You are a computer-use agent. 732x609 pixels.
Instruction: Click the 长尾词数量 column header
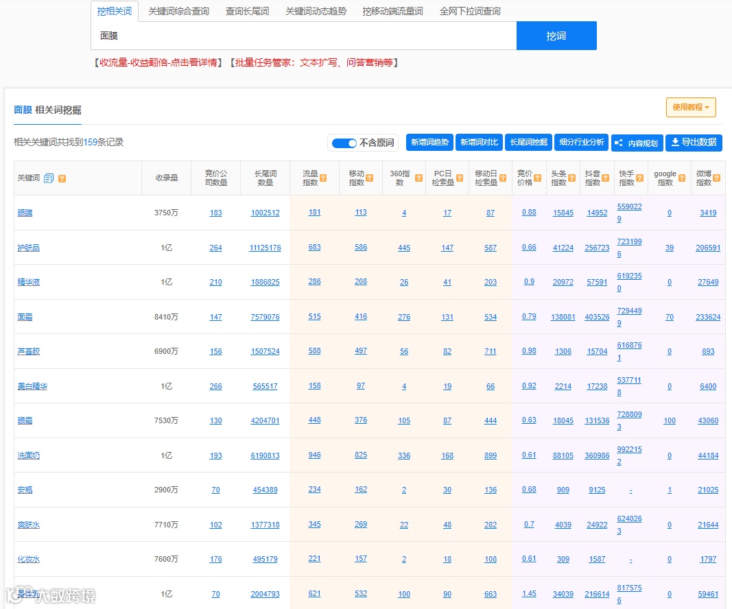click(x=265, y=178)
